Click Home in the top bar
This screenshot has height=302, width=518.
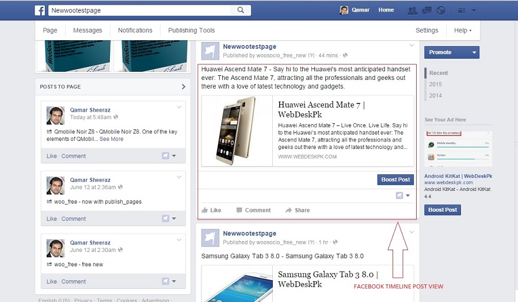pyautogui.click(x=386, y=10)
